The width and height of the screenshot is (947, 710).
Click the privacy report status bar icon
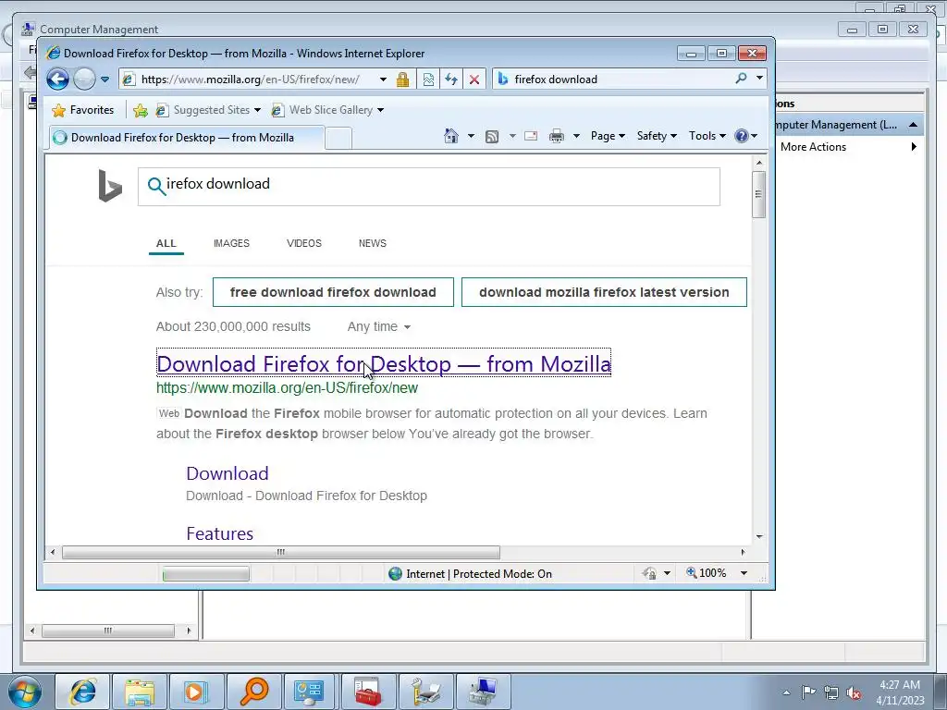click(x=650, y=573)
